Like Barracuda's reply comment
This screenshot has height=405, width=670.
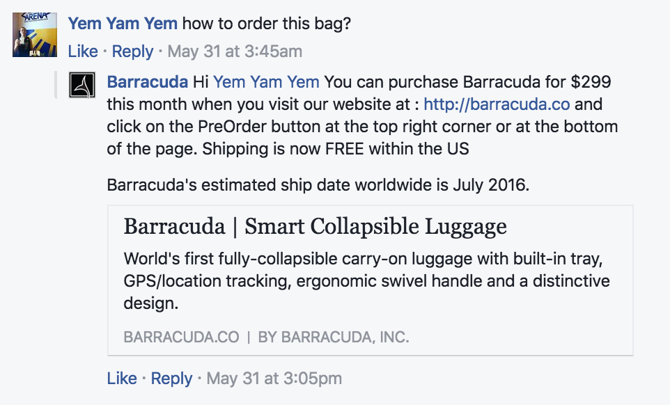pyautogui.click(x=122, y=379)
